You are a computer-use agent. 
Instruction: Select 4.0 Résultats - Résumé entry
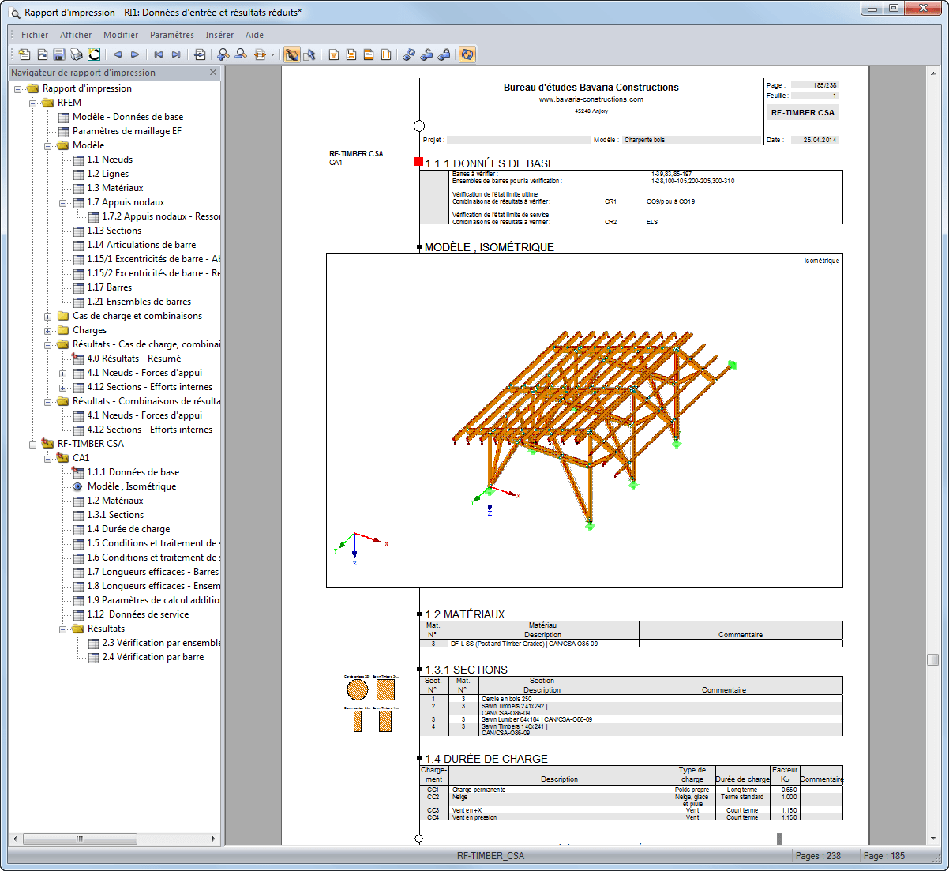click(134, 359)
